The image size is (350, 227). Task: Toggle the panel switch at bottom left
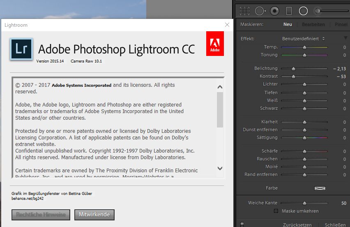pyautogui.click(x=242, y=224)
